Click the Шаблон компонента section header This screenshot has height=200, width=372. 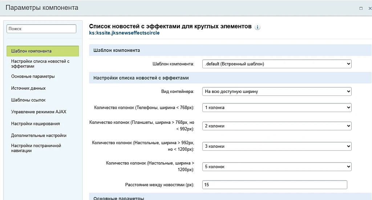[230, 50]
